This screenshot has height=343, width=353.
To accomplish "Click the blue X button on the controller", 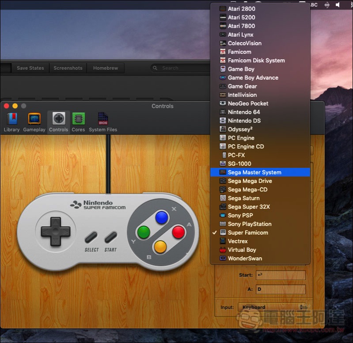I will pos(162,217).
